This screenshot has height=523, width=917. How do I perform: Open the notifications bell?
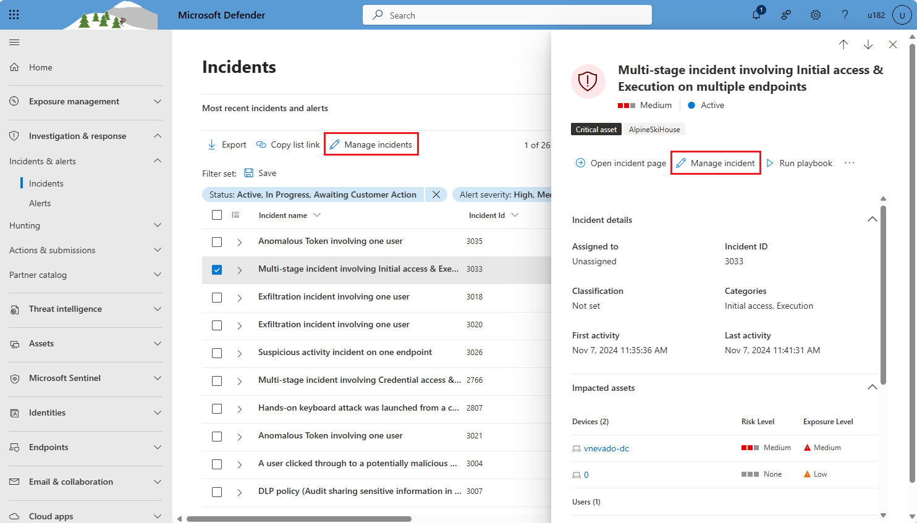click(756, 15)
